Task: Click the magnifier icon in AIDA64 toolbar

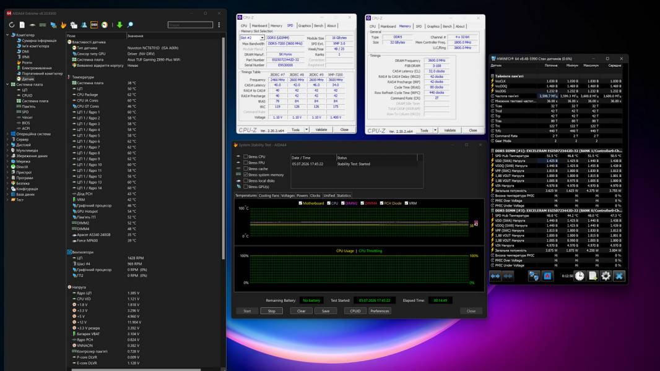Action: click(130, 25)
